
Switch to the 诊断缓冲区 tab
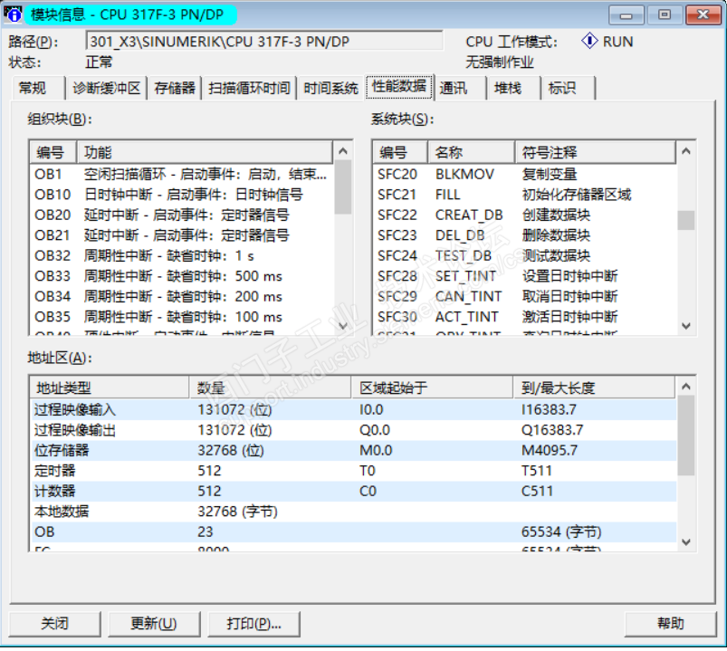[106, 88]
